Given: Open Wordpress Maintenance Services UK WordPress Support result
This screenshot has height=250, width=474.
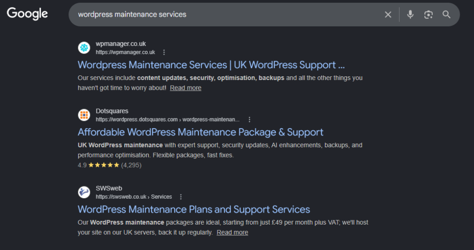Looking at the screenshot, I should (211, 65).
